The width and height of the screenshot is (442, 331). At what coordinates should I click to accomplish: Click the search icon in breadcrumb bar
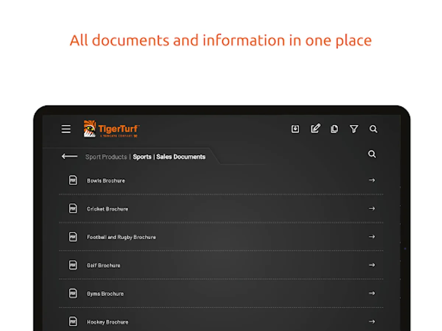coord(372,154)
